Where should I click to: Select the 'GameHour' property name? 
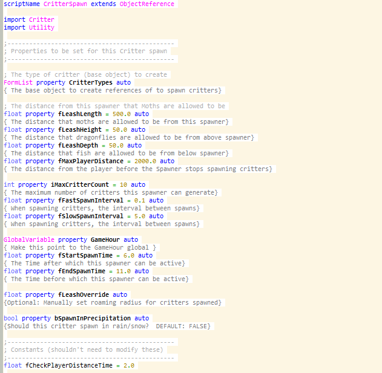[105, 239]
